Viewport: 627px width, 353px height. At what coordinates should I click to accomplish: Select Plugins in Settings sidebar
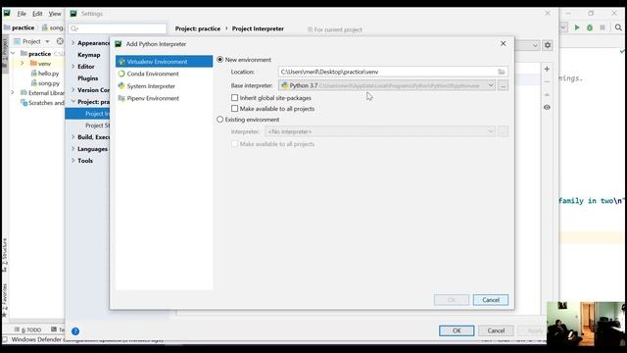[87, 78]
